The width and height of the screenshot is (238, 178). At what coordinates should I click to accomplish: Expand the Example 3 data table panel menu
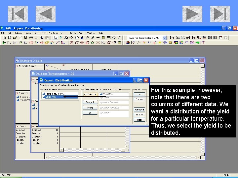tap(18, 66)
